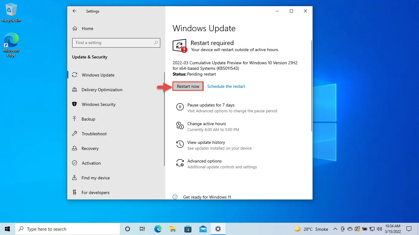The image size is (419, 235).
Task: Open View update history
Action: pyautogui.click(x=214, y=145)
